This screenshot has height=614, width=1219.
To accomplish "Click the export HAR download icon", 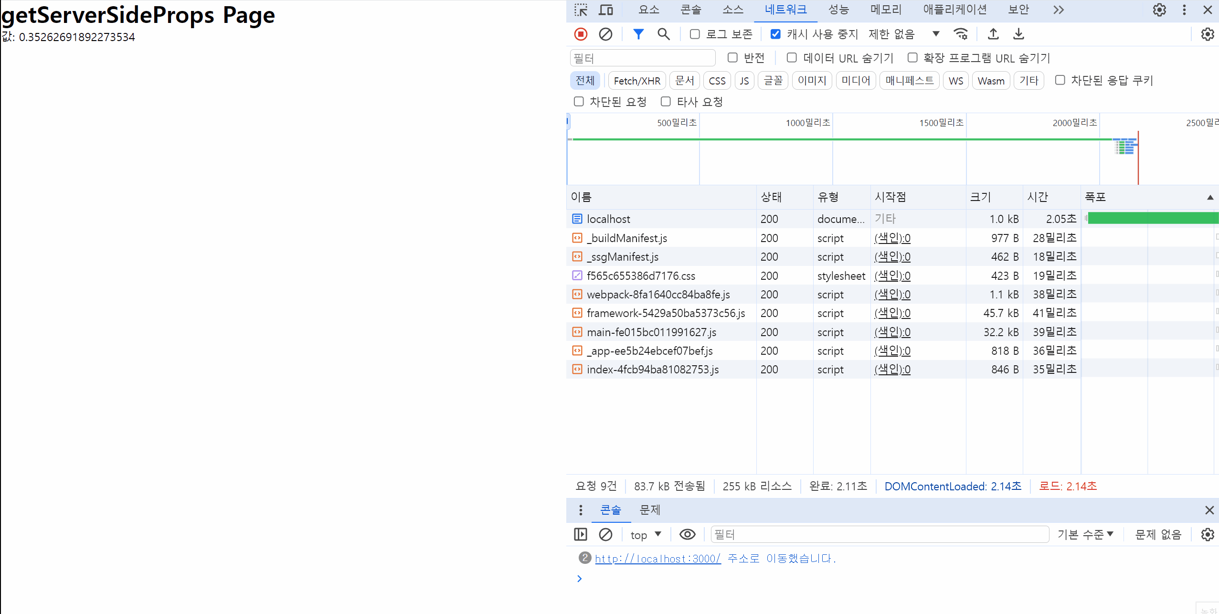I will [1018, 34].
